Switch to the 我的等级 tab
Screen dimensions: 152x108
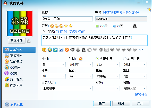[x=19, y=62]
